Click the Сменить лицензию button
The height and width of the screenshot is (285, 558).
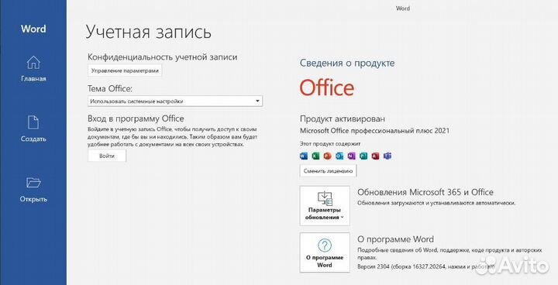click(x=328, y=171)
